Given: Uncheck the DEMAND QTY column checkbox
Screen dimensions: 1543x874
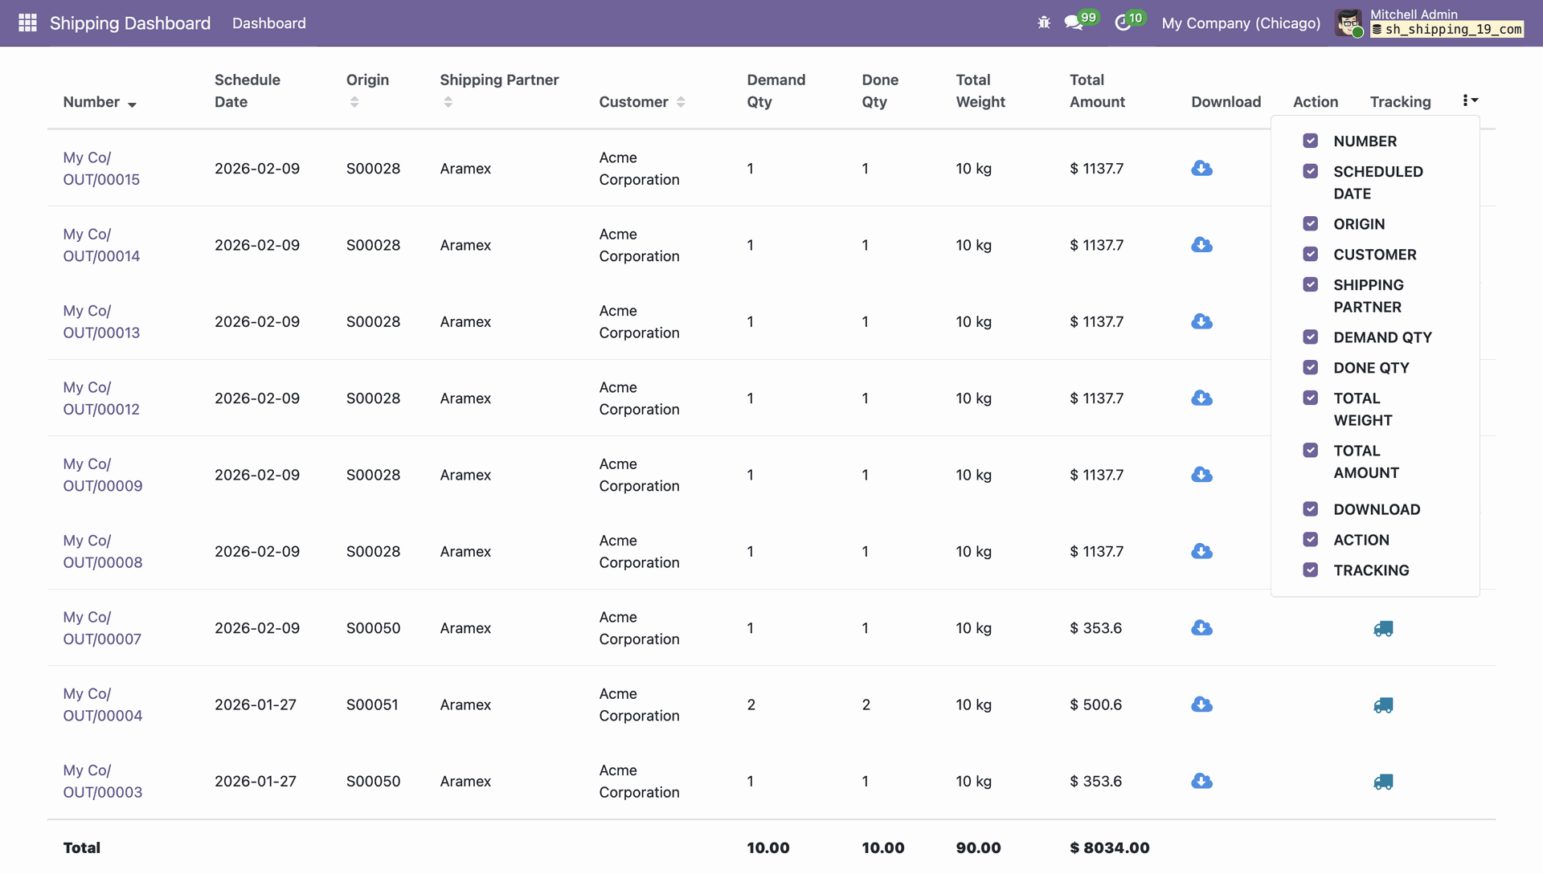Looking at the screenshot, I should (1311, 337).
